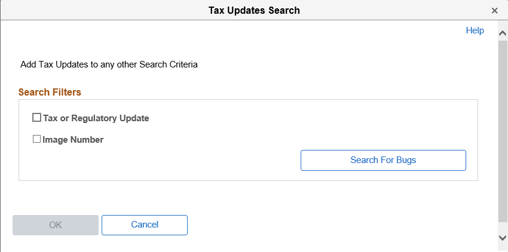The width and height of the screenshot is (508, 252).
Task: Click the Image Number label text
Action: [x=74, y=140]
